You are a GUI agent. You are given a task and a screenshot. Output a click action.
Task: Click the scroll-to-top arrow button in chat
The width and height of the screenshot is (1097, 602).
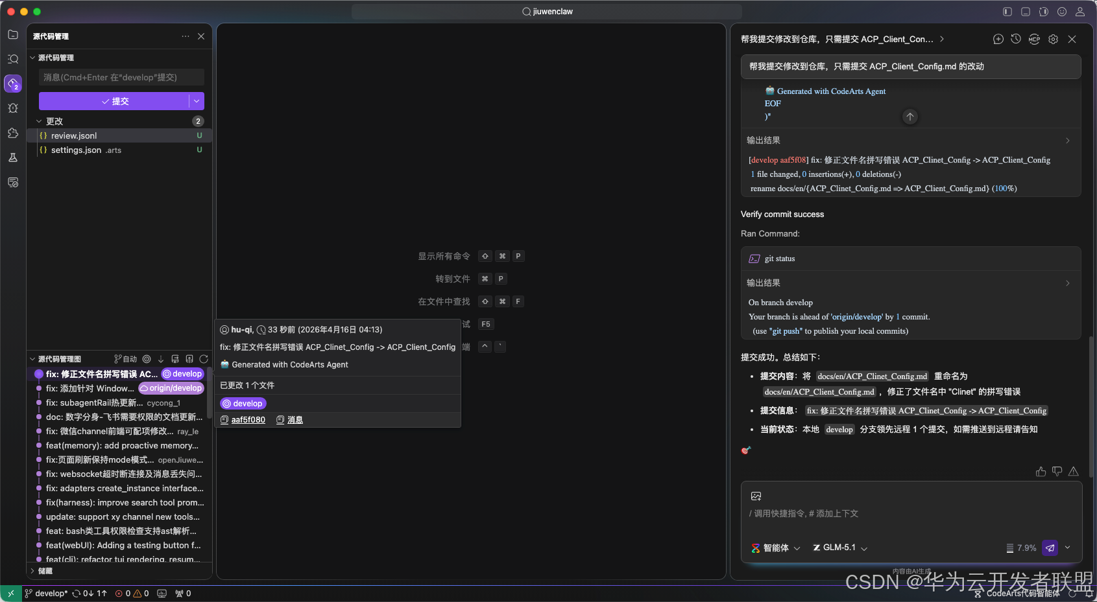(x=910, y=117)
